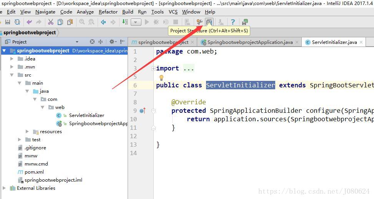Expand the .idea folder

[x=12, y=59]
